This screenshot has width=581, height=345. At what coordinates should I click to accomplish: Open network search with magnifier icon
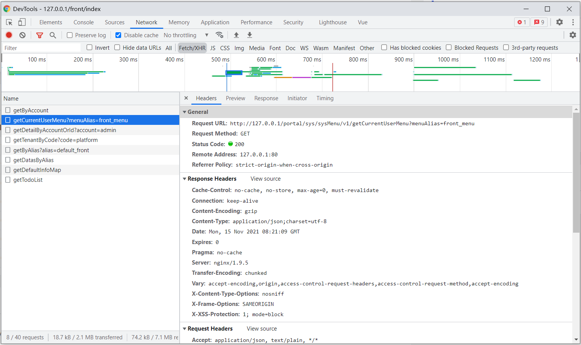(53, 35)
